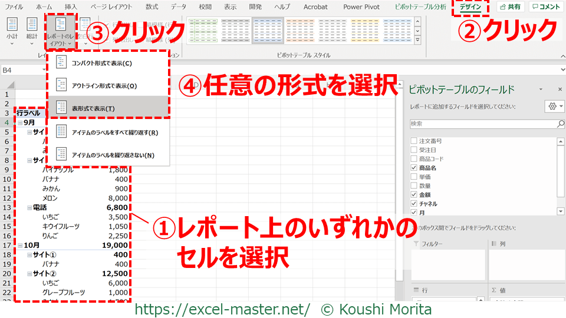Click the 総計 (Grand Totals) ribbon icon

(x=32, y=29)
